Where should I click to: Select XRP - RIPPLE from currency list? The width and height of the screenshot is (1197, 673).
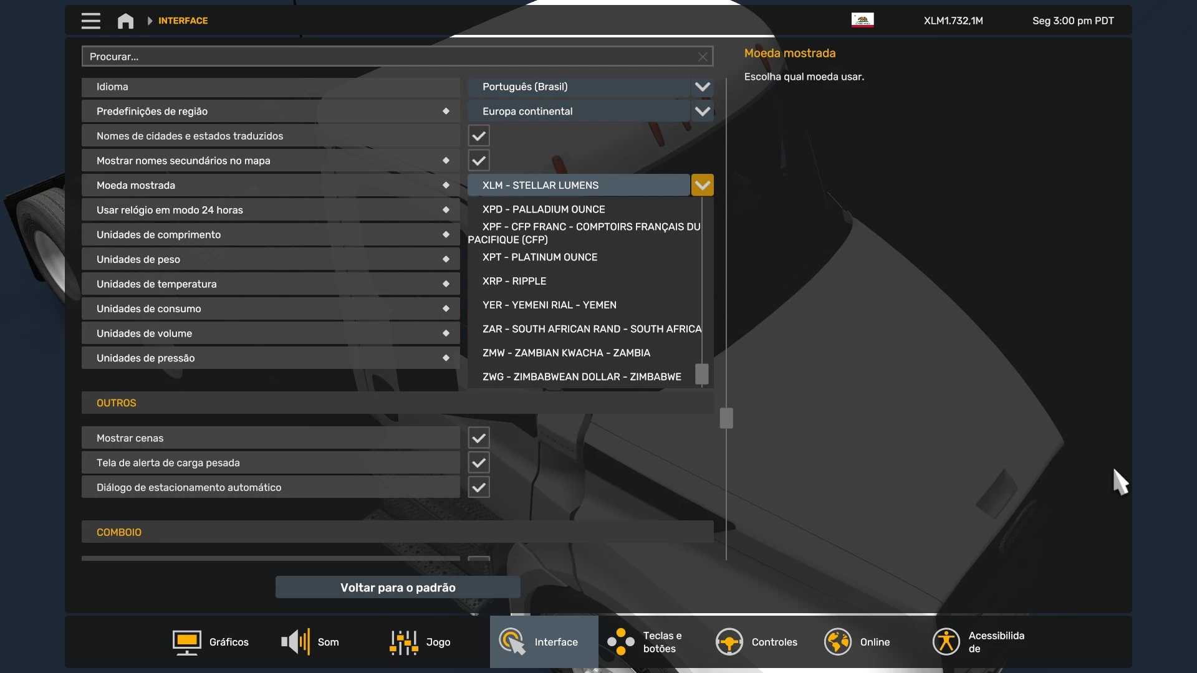point(514,281)
